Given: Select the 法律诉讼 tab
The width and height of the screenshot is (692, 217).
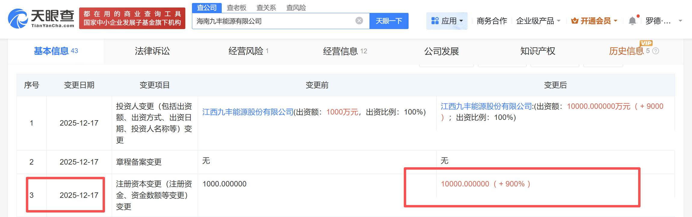Looking at the screenshot, I should coord(152,51).
